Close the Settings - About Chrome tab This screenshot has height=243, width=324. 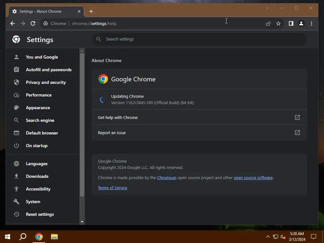click(x=79, y=11)
